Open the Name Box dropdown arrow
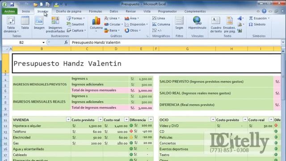286x161 pixels. [x=43, y=42]
